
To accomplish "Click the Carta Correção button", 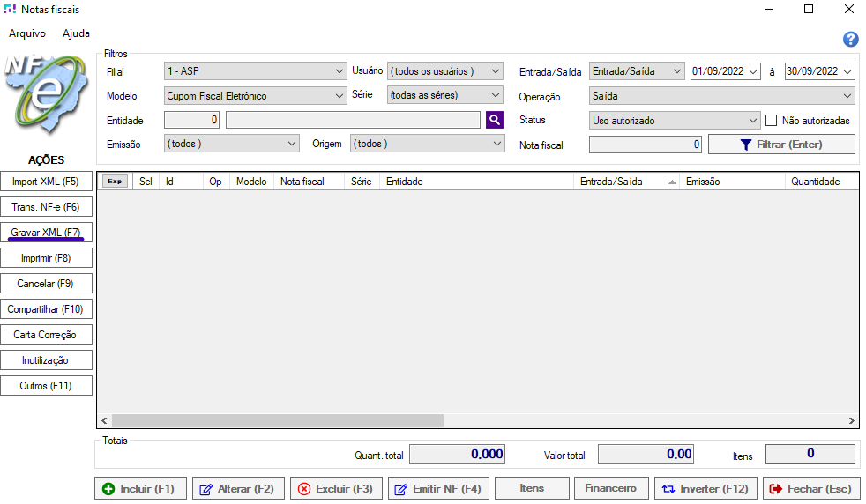I will 46,335.
